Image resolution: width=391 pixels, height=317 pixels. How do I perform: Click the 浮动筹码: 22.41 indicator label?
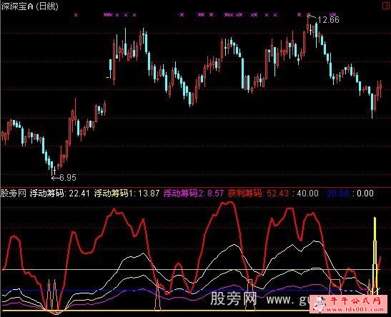pyautogui.click(x=59, y=193)
